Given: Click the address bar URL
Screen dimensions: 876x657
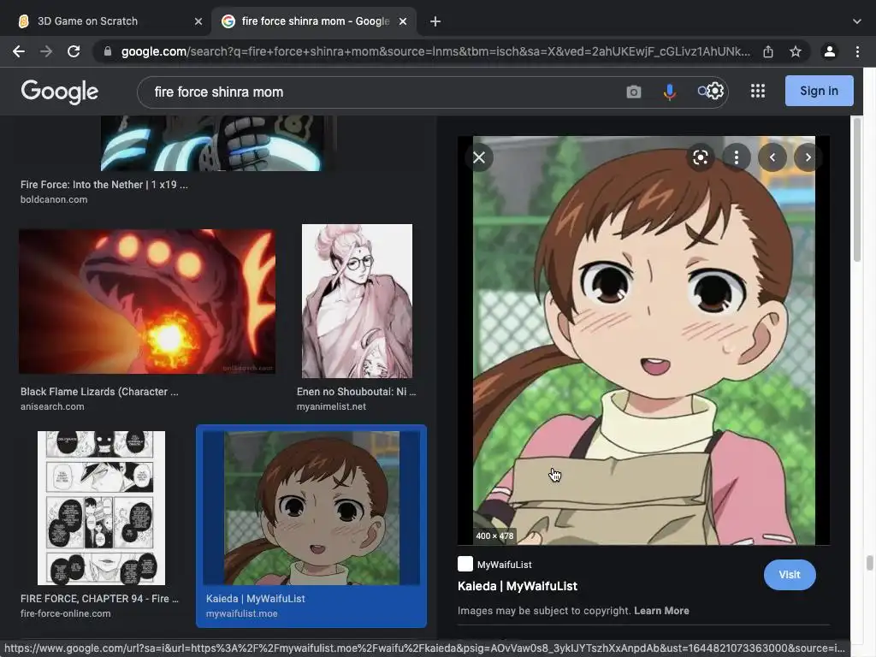Looking at the screenshot, I should [435, 51].
